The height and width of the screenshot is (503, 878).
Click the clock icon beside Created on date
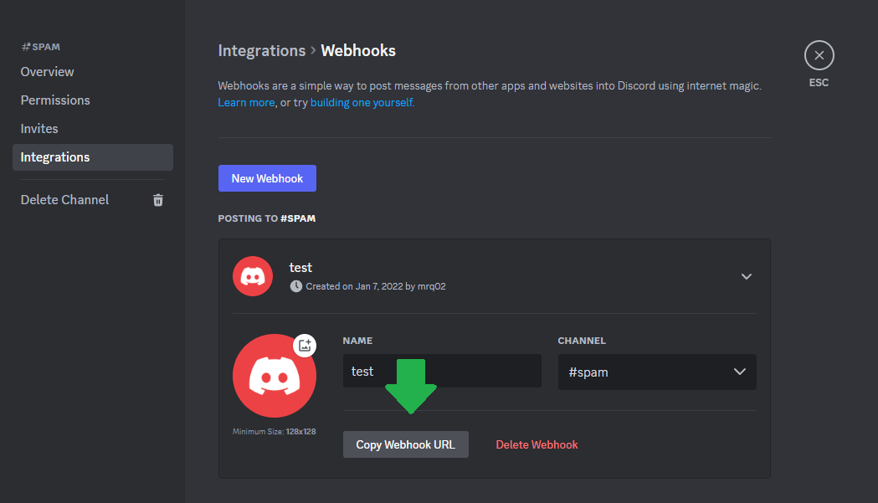coord(295,286)
